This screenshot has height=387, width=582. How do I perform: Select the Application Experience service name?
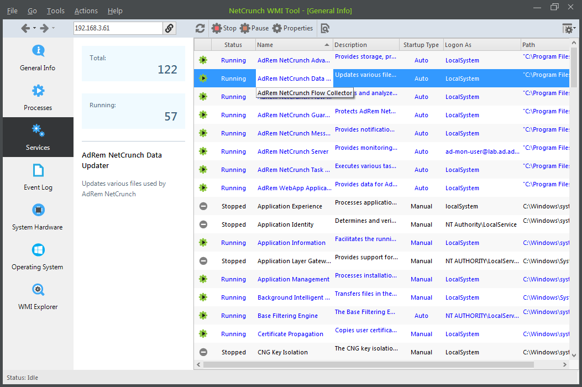point(290,206)
